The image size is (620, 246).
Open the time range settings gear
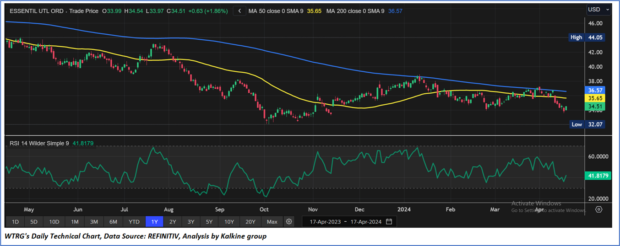pos(289,222)
